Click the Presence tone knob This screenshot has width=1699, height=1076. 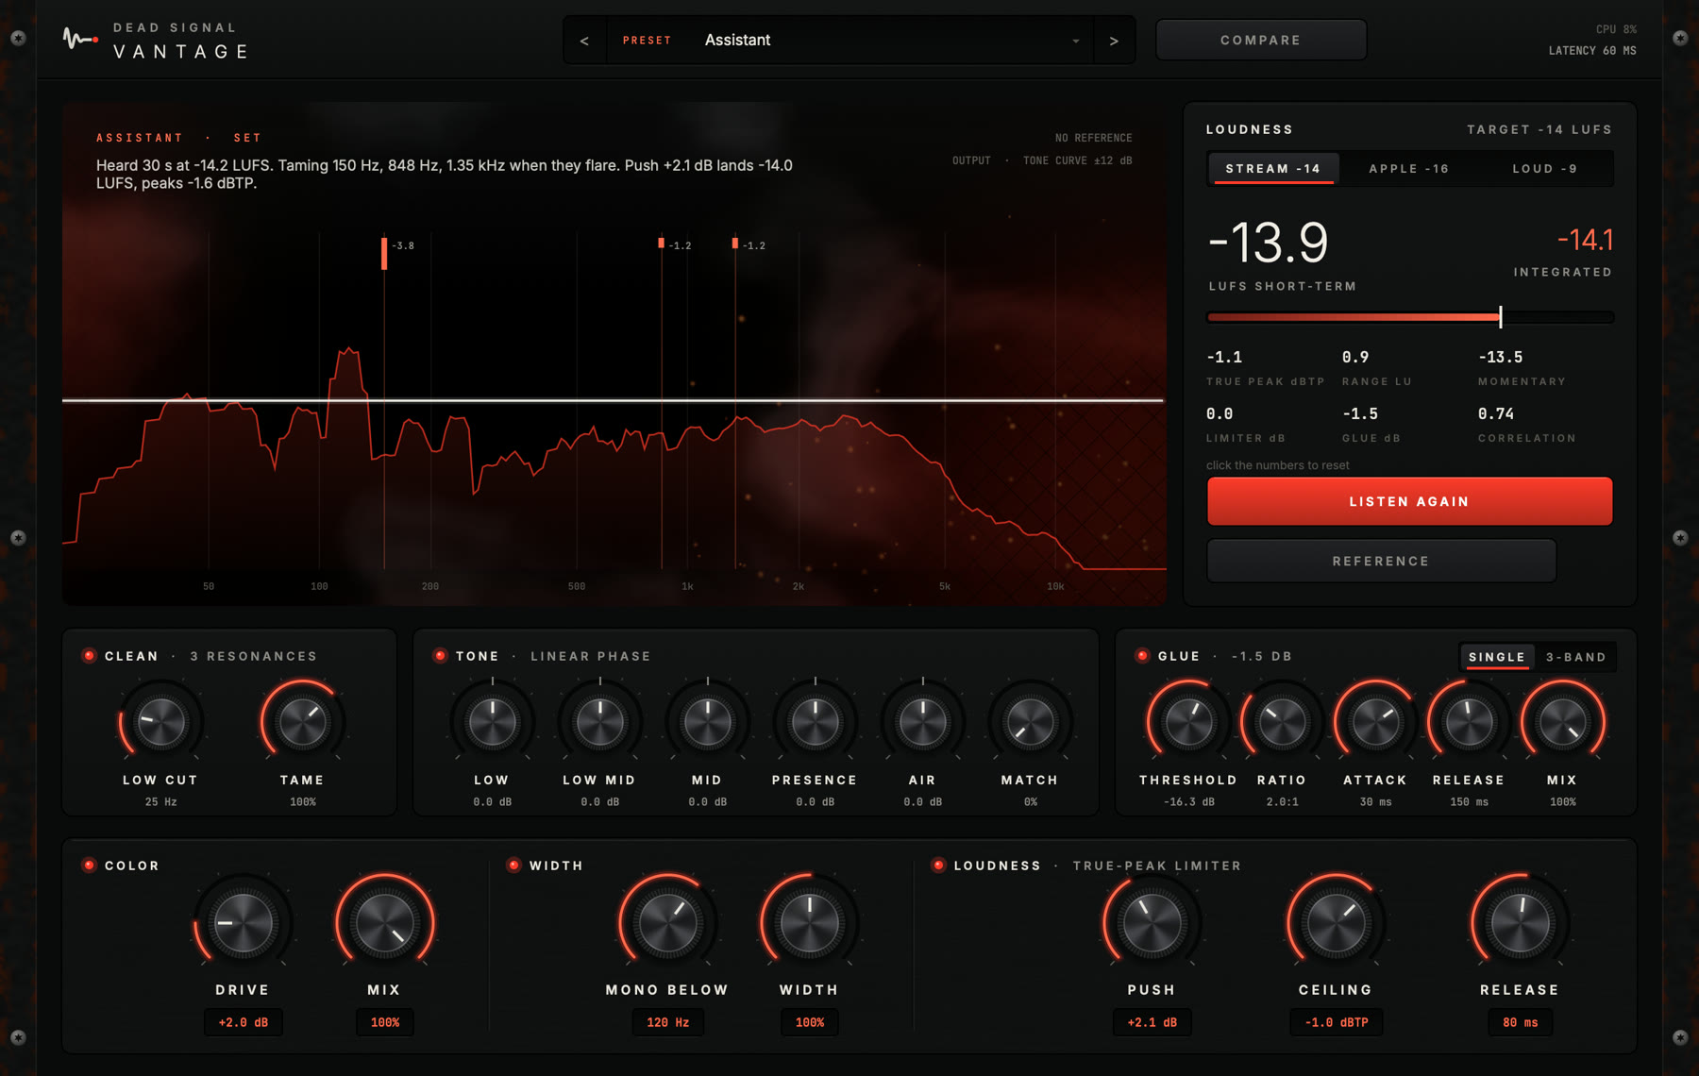pos(815,722)
